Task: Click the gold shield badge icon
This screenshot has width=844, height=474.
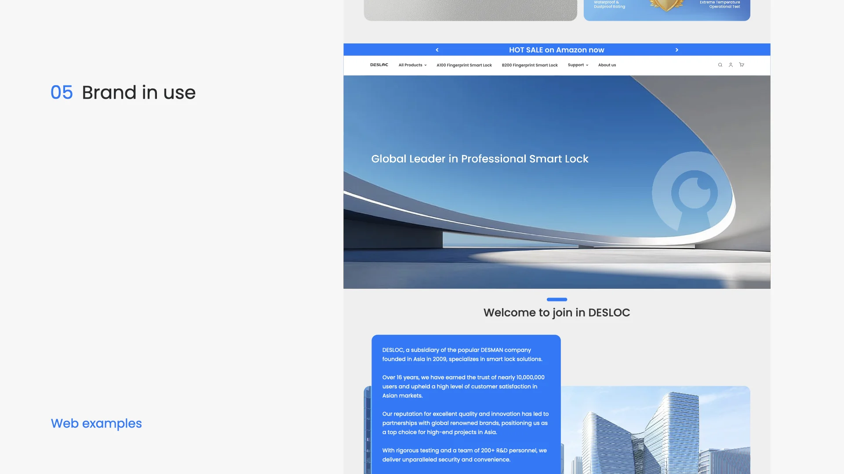Action: 667,5
